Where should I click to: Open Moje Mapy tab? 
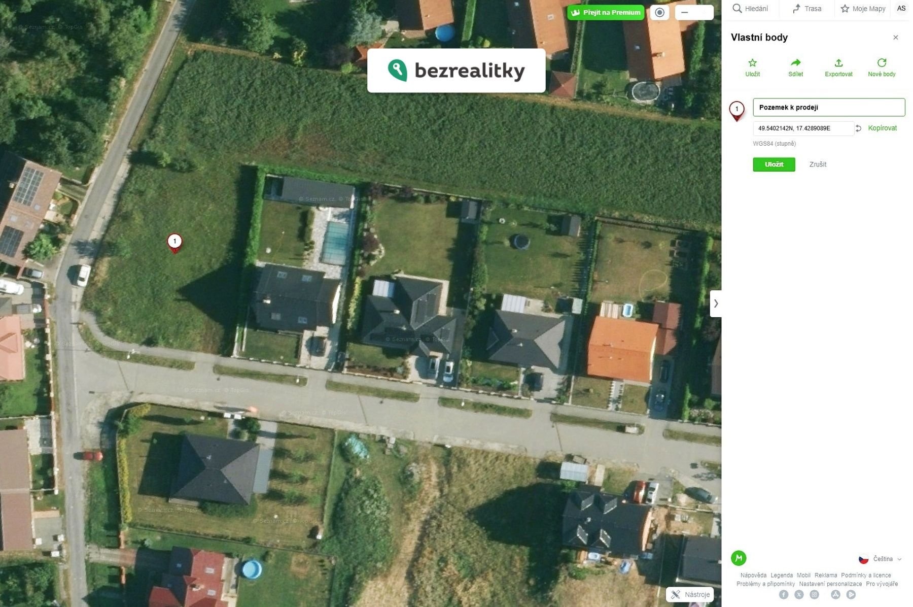(863, 9)
